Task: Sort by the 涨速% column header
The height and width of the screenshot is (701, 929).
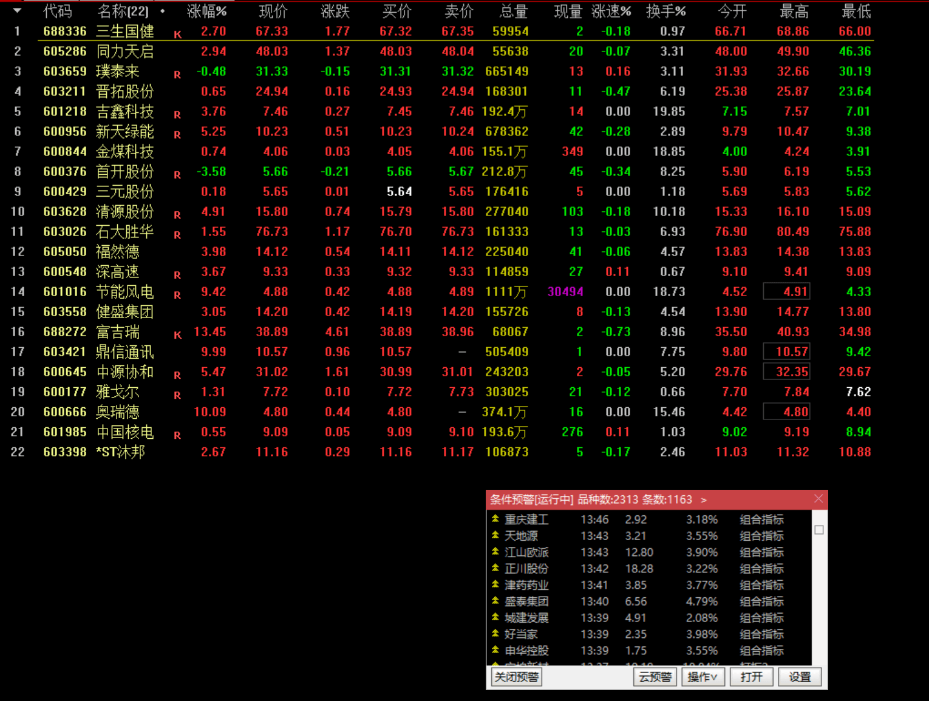Action: click(x=611, y=11)
